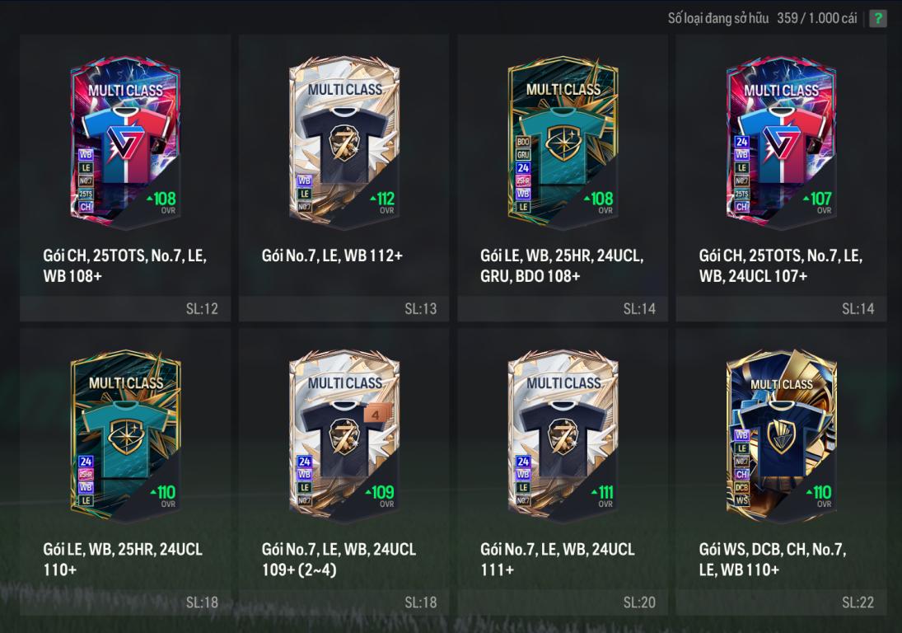The height and width of the screenshot is (633, 902).
Task: Click the SL:13 quantity bar
Action: (x=344, y=309)
